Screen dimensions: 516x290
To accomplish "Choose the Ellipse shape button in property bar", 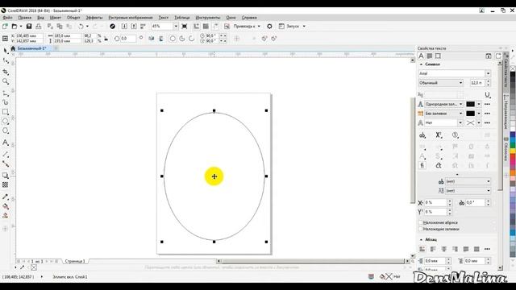I will pyautogui.click(x=173, y=39).
